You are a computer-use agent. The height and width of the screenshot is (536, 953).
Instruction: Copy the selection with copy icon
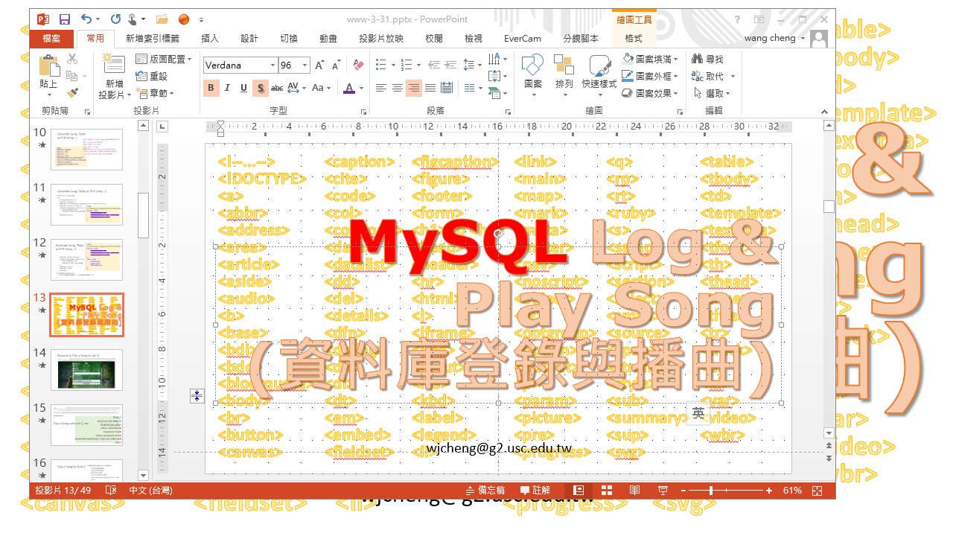click(x=72, y=76)
